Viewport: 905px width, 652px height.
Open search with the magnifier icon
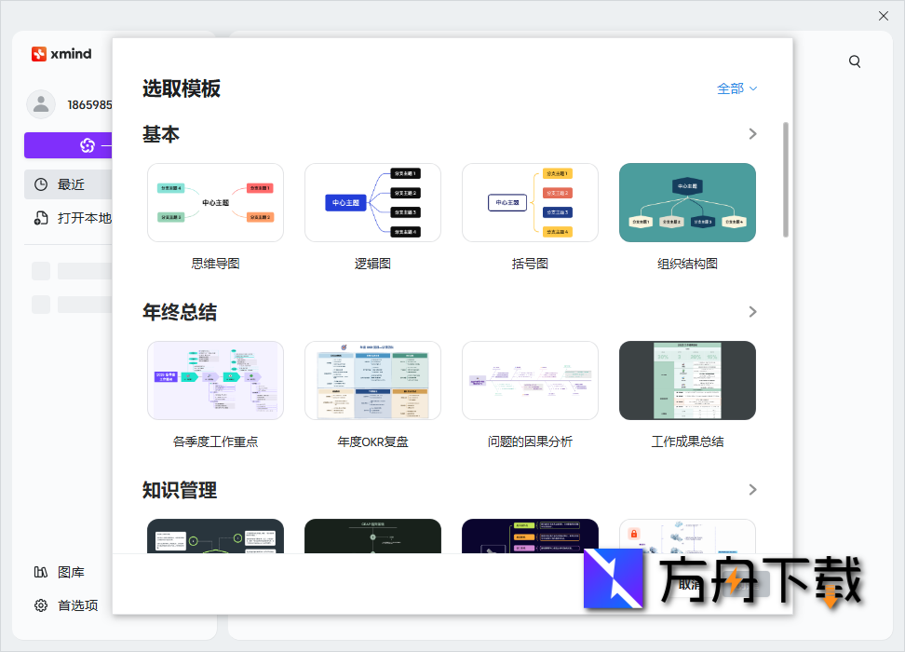coord(855,61)
